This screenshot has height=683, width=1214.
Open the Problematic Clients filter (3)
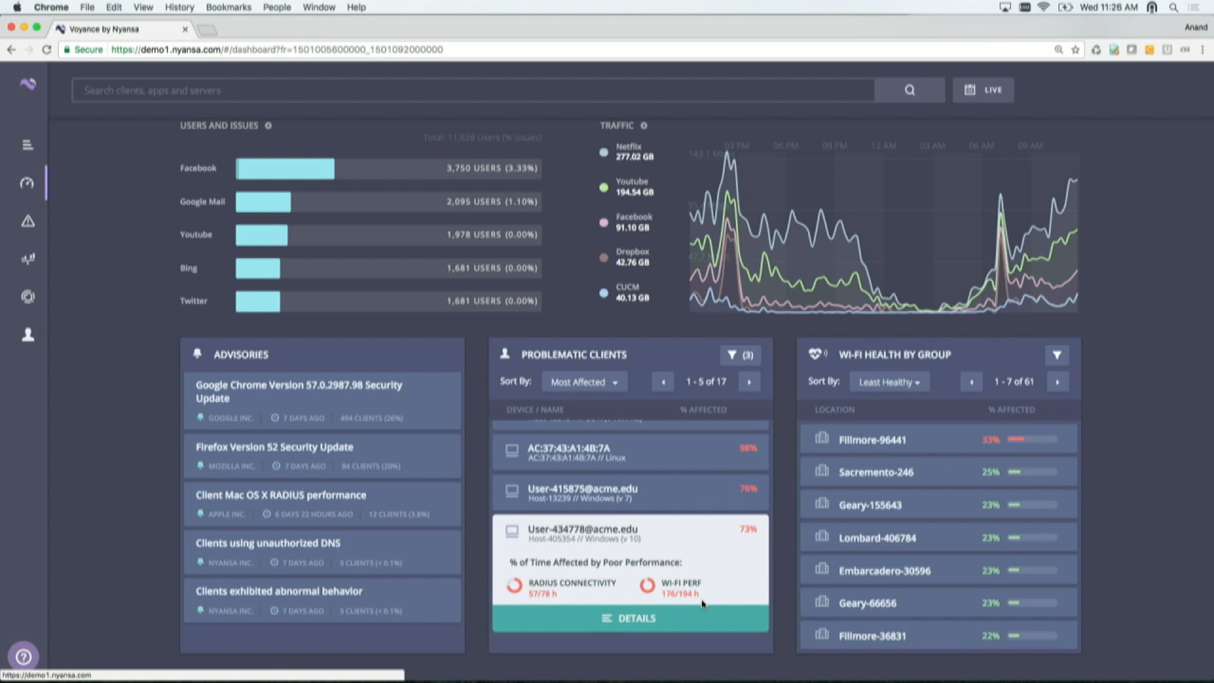tap(740, 355)
